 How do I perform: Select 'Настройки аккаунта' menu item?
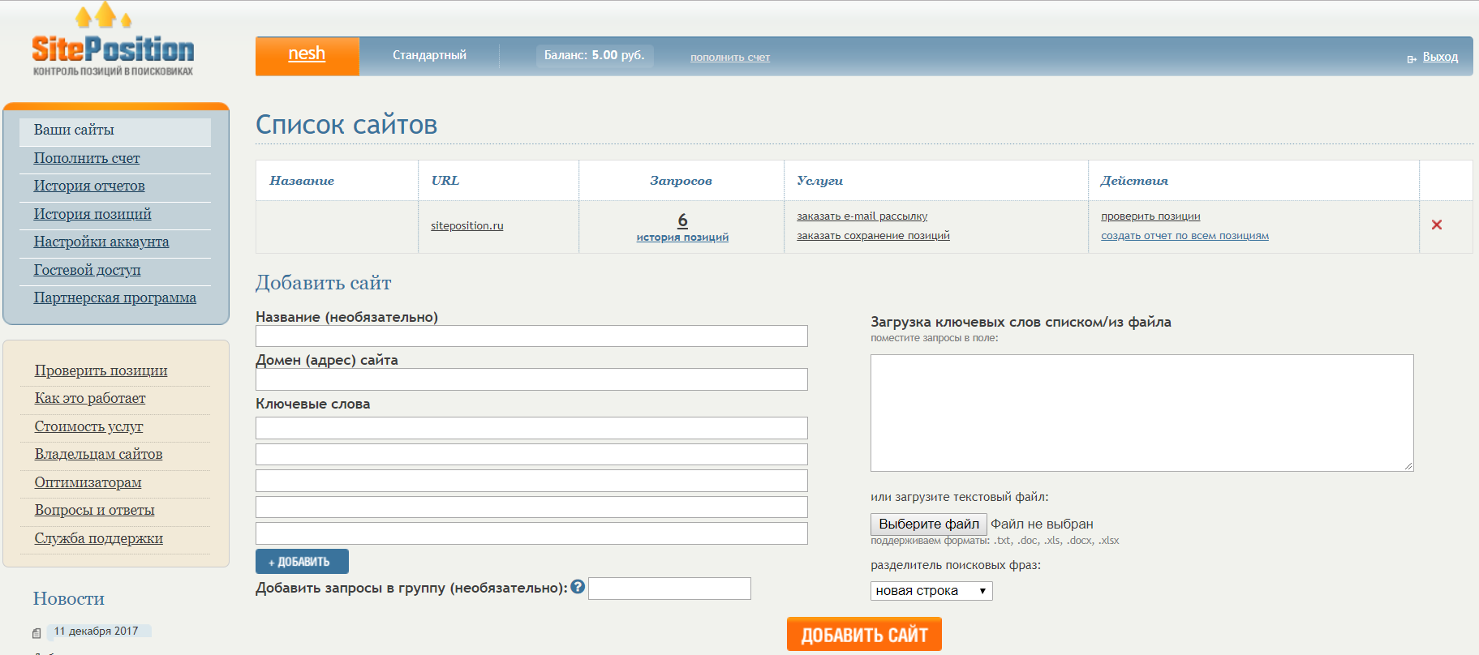pos(101,242)
